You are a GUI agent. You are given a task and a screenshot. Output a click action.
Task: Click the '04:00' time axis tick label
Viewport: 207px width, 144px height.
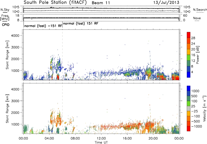[49, 139]
